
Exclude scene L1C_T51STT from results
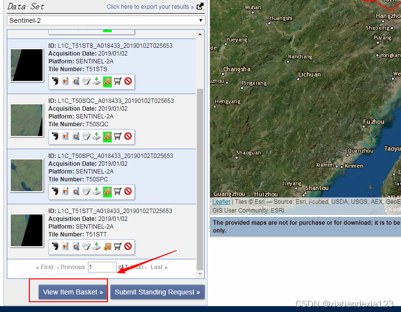coord(128,246)
